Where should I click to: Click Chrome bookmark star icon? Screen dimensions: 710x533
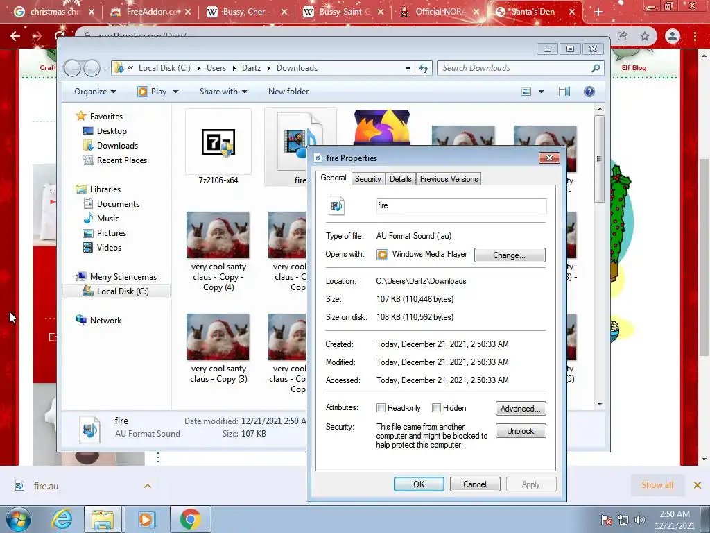645,36
